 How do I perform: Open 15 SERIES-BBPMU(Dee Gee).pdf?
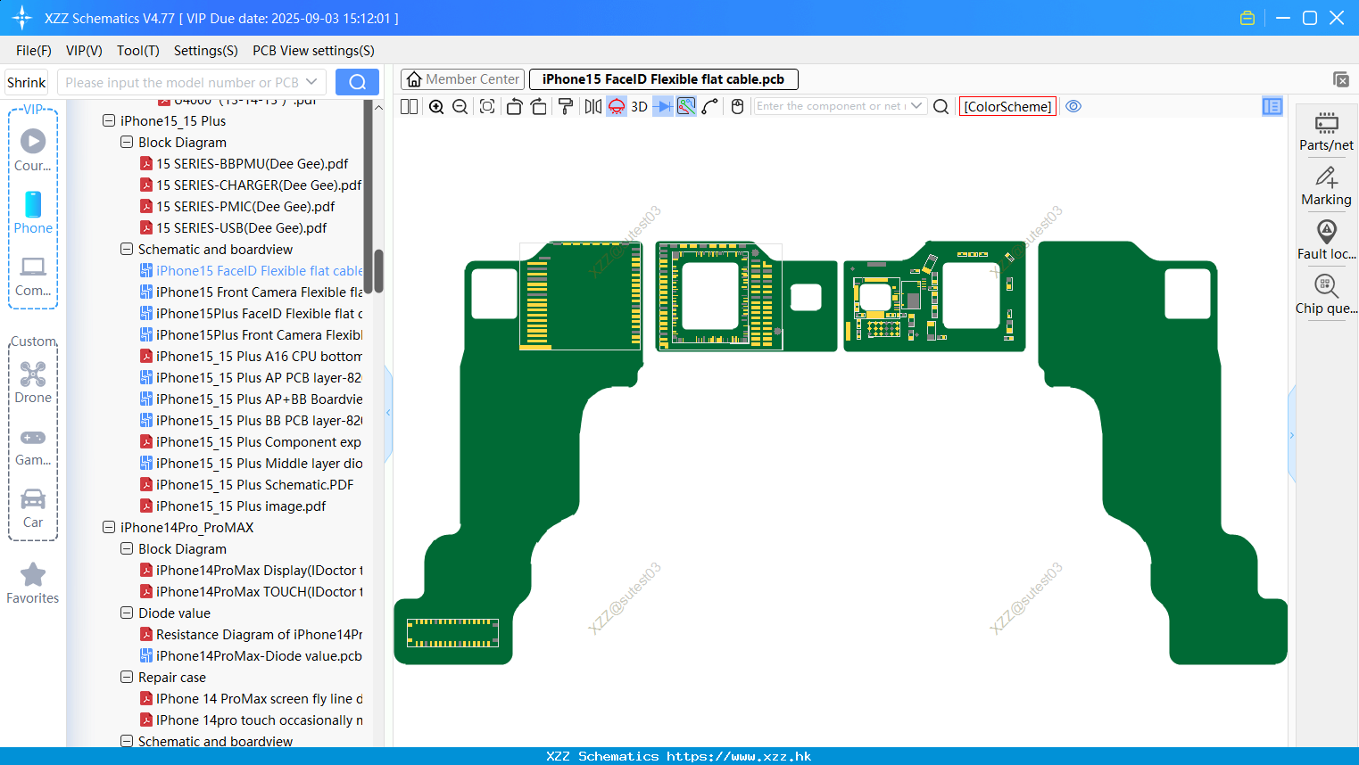pyautogui.click(x=244, y=163)
